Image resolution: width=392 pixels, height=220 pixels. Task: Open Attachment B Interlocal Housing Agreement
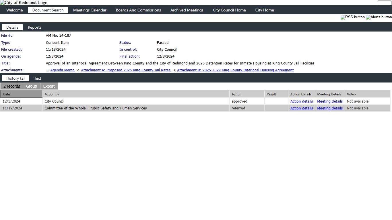pyautogui.click(x=235, y=70)
